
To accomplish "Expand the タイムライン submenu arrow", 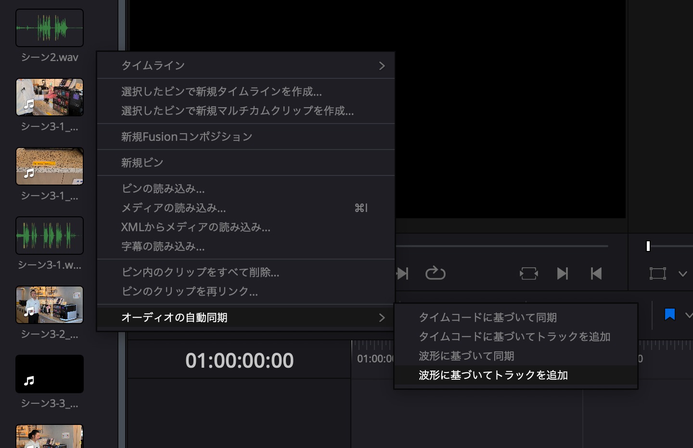I will coord(382,66).
